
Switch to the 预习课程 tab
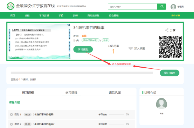click(x=28, y=92)
